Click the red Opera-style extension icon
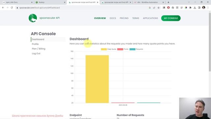The height and width of the screenshot is (119, 211). pos(168,8)
